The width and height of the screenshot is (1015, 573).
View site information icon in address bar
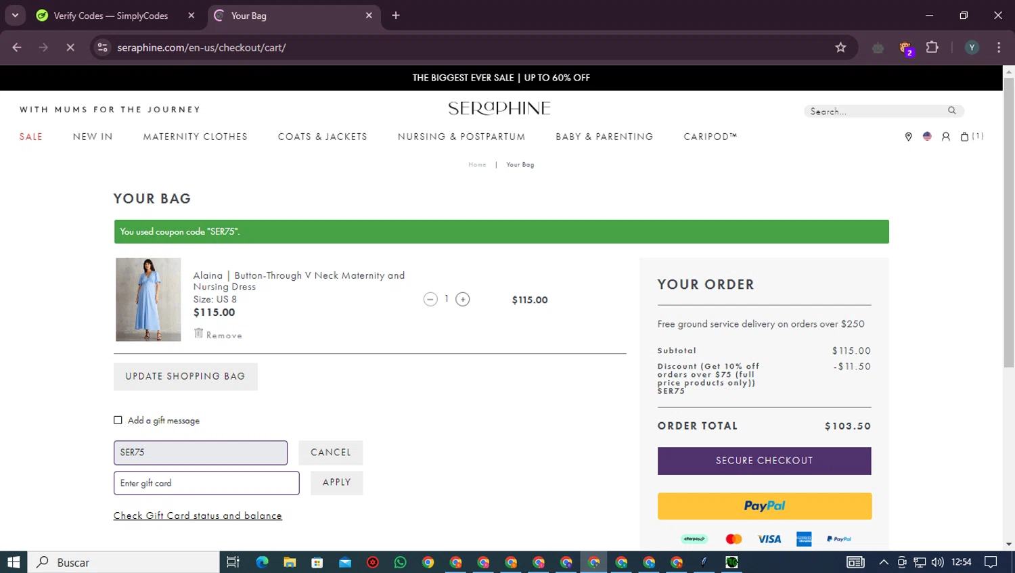(102, 47)
